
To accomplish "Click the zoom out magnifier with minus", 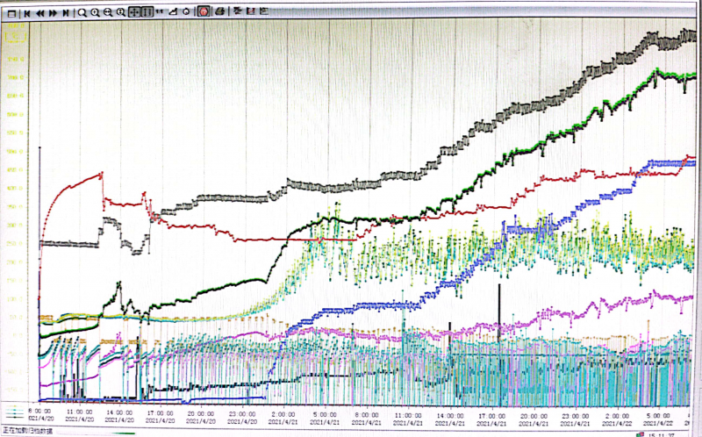I will pos(107,12).
